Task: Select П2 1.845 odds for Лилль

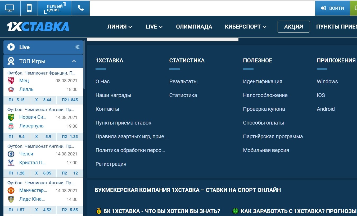Action: [x=70, y=100]
